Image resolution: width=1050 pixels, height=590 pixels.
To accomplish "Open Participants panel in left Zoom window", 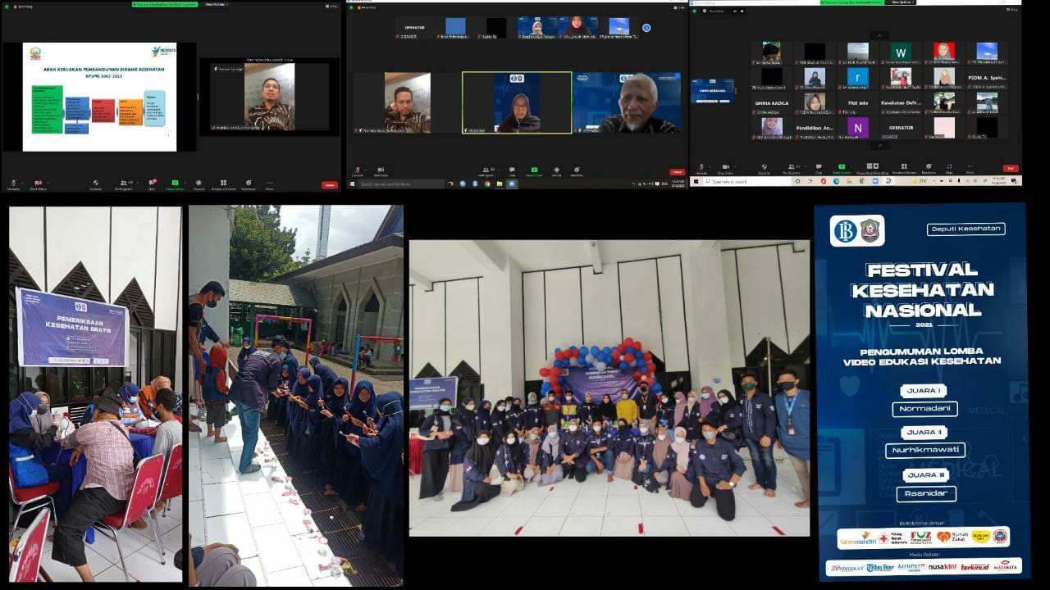I will (x=124, y=184).
